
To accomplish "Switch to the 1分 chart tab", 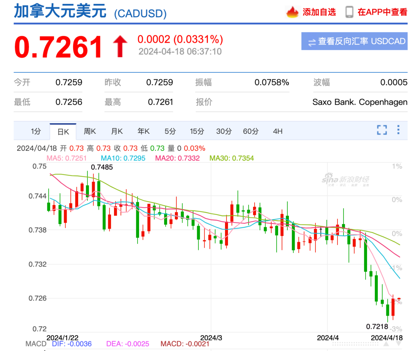I will [x=36, y=131].
